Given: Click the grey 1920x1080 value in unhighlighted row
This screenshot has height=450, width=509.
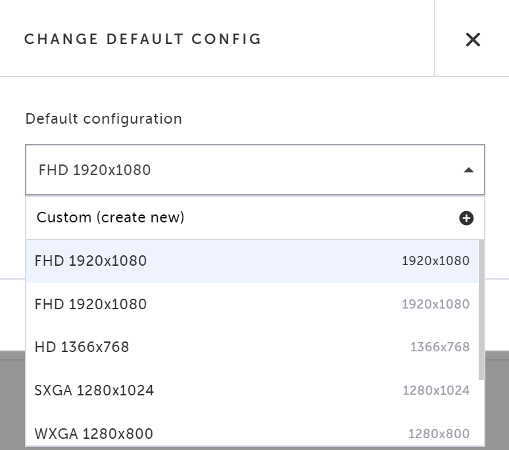Looking at the screenshot, I should pos(435,304).
